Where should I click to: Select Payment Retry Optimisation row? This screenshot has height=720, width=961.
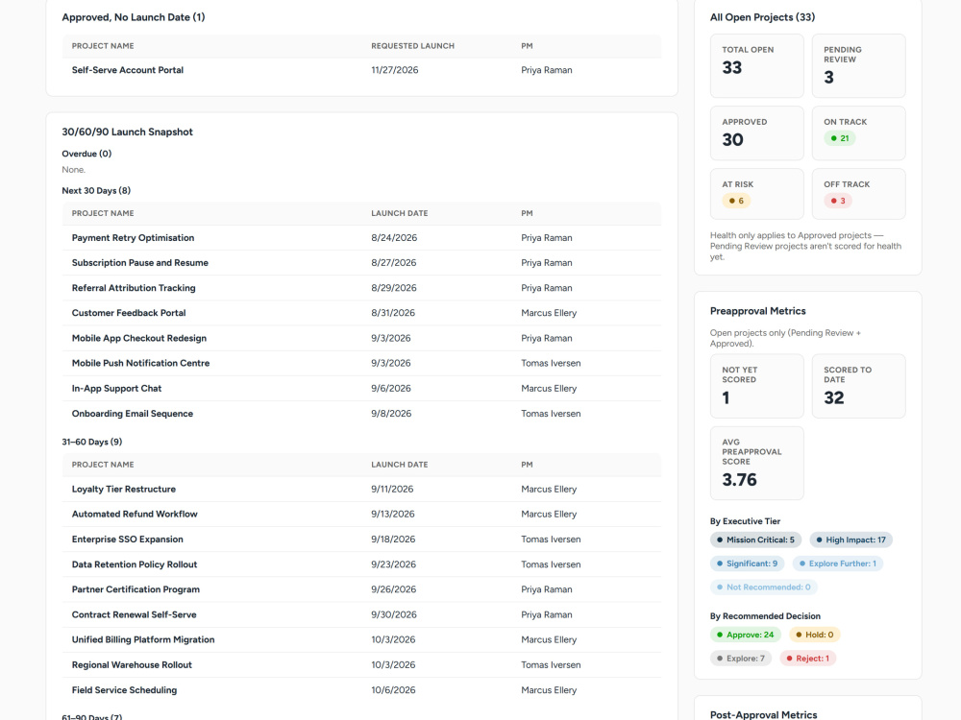click(361, 237)
